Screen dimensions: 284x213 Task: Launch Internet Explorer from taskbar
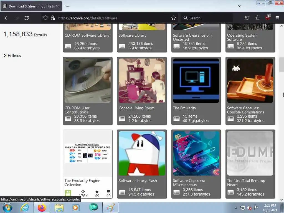click(x=25, y=207)
